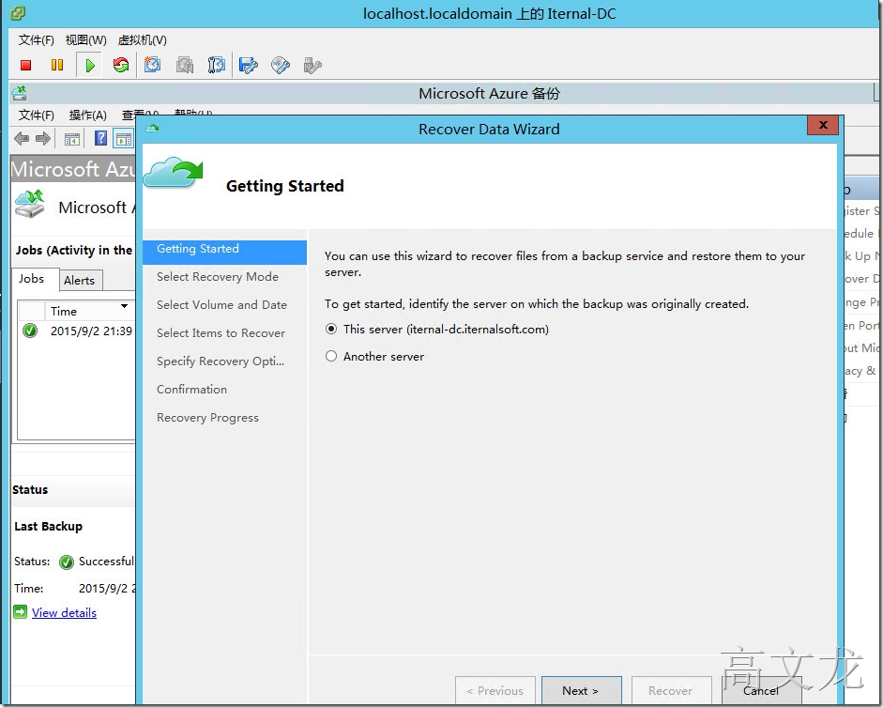Click the Successful status check icon
The height and width of the screenshot is (708, 883).
click(67, 562)
